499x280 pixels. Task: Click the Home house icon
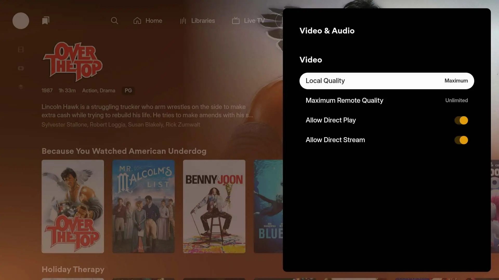tap(137, 21)
